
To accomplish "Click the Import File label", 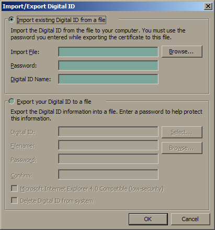I will [x=25, y=52].
